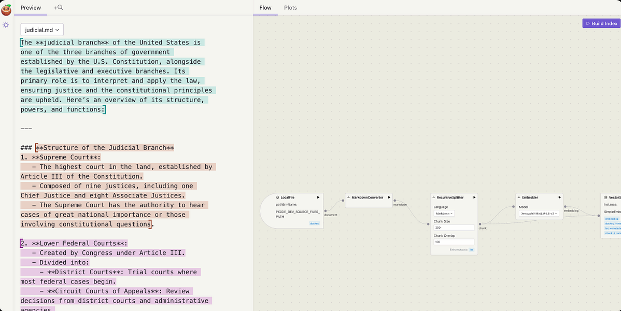Click the Embedder node type icon

tap(519, 197)
